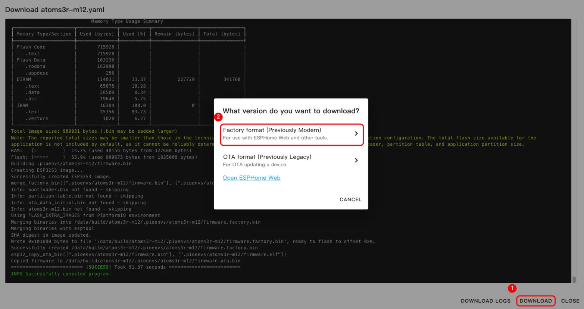Viewport: 584px width, 309px height.
Task: Click the red step 2 badge
Action: (218, 117)
